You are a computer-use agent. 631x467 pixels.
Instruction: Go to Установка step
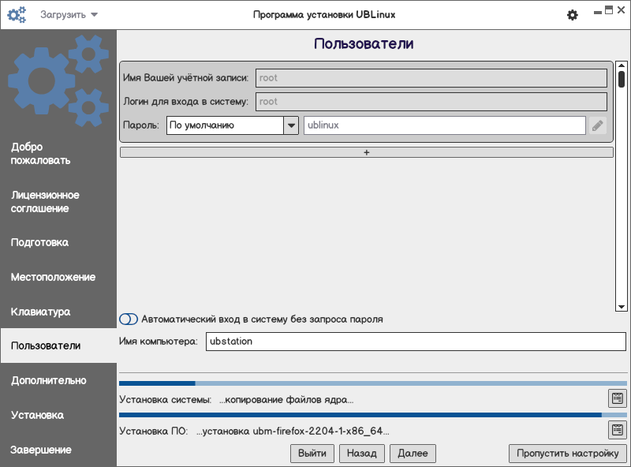(x=37, y=415)
